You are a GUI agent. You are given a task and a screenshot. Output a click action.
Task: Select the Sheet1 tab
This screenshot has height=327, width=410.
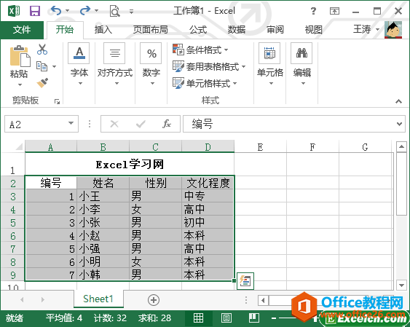(x=98, y=299)
